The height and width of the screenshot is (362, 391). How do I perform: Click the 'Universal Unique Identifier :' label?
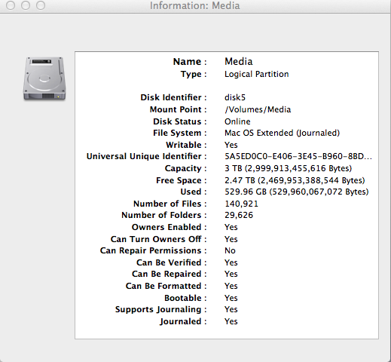[147, 156]
